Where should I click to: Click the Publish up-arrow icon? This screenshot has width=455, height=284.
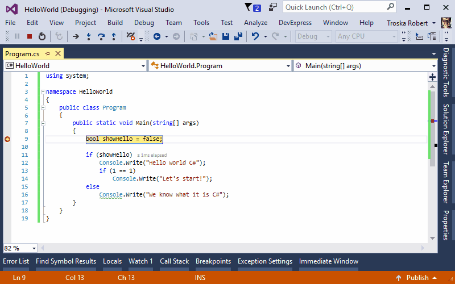399,278
